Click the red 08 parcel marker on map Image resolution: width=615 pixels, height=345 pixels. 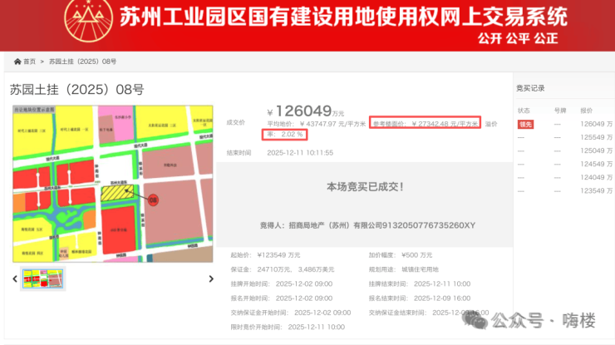click(153, 200)
